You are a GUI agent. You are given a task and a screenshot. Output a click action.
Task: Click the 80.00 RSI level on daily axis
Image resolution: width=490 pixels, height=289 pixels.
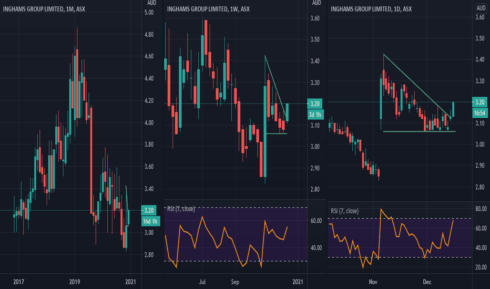481,209
